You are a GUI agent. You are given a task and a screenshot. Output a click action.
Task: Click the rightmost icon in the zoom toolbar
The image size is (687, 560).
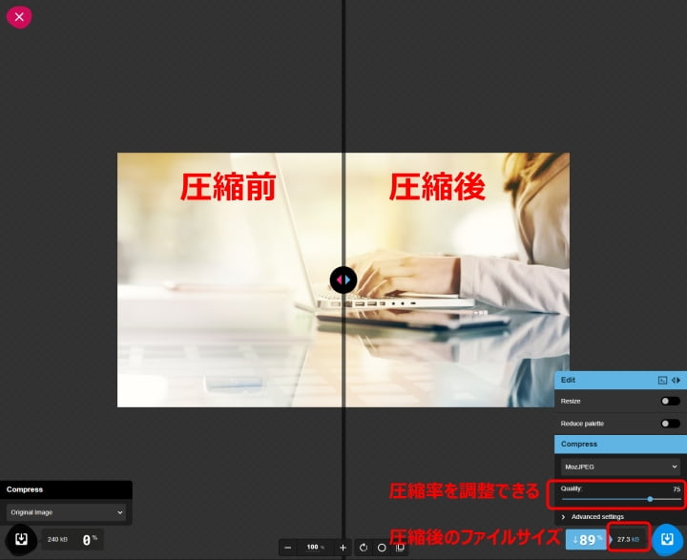pyautogui.click(x=400, y=548)
